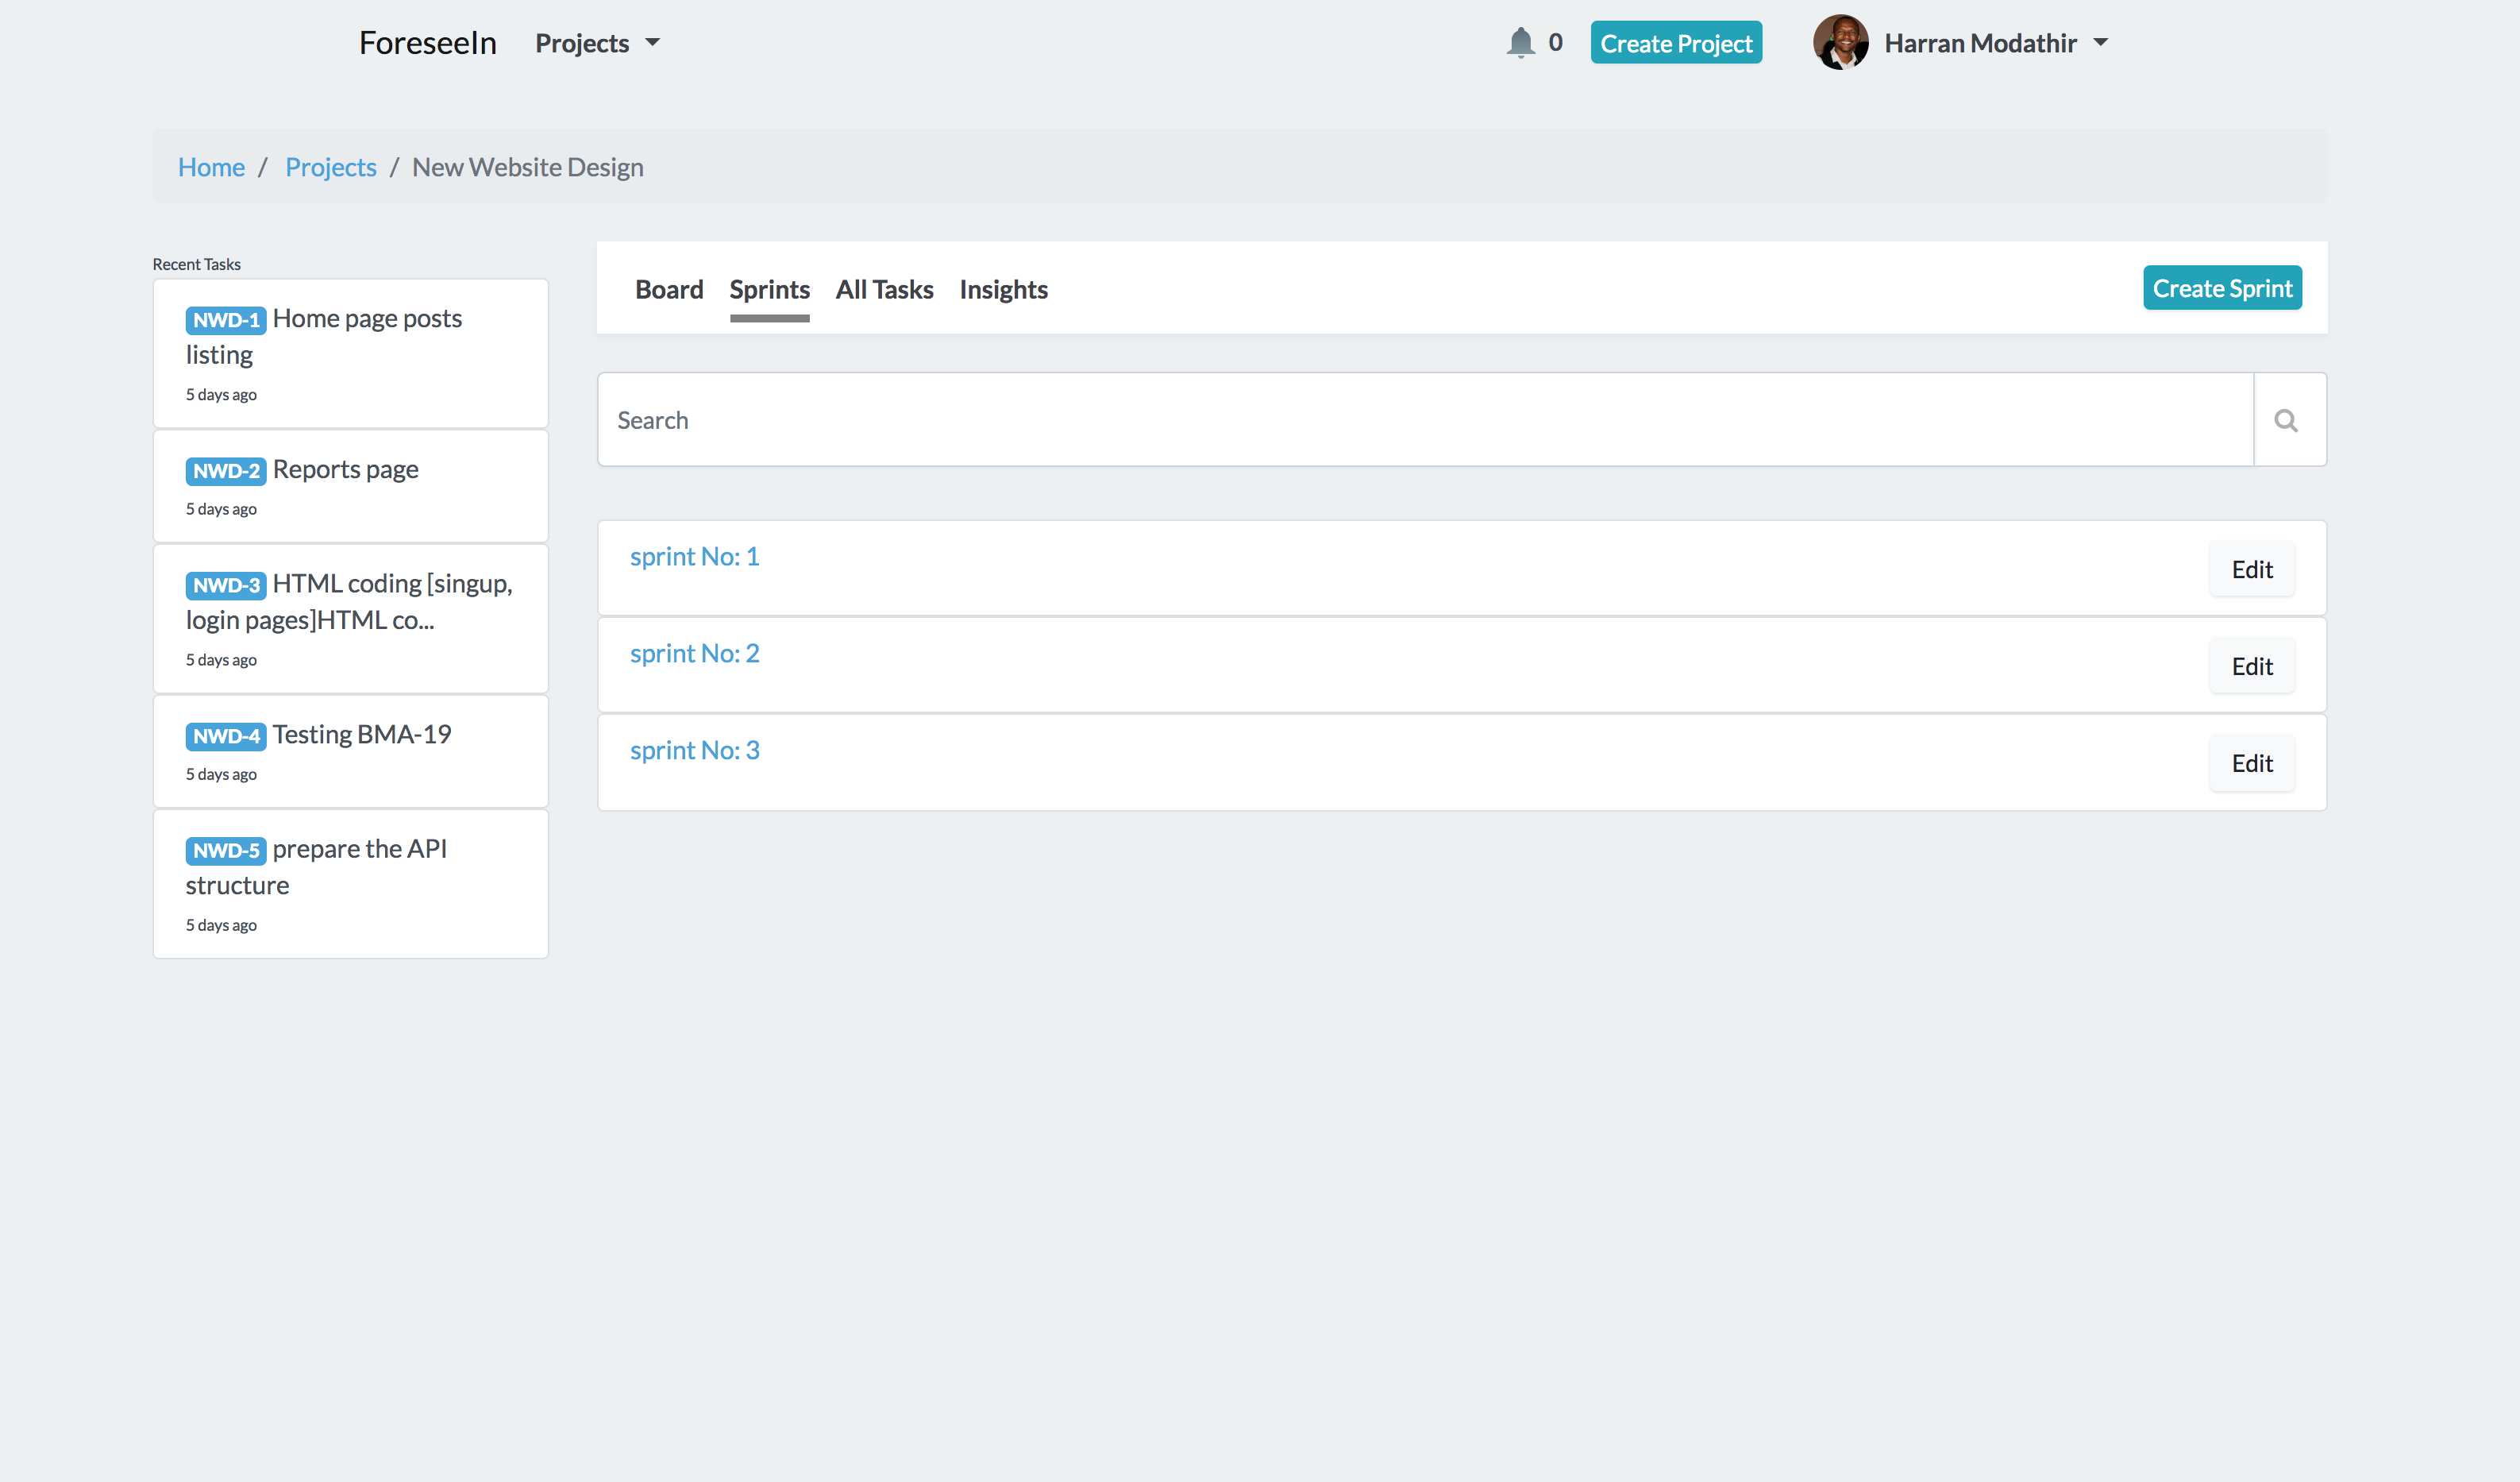The height and width of the screenshot is (1482, 2520).
Task: Open the NWD-2 task badge
Action: coord(225,471)
